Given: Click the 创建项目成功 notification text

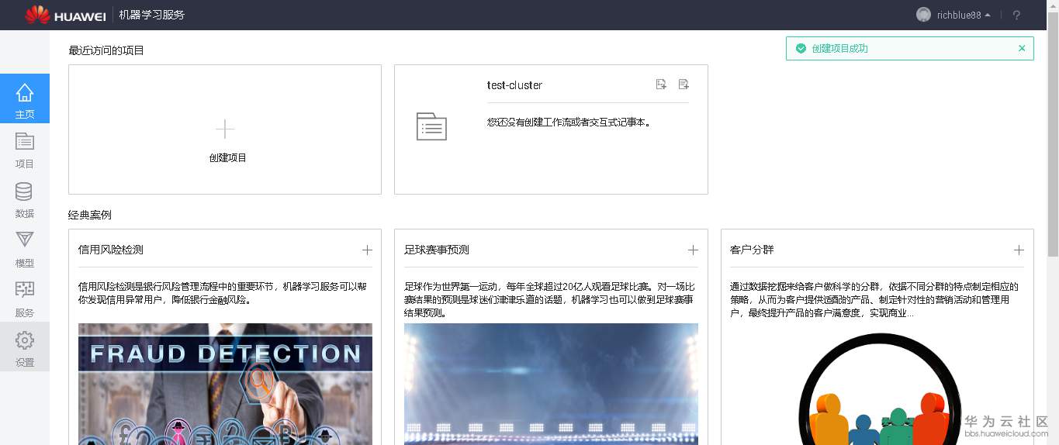Looking at the screenshot, I should click(x=839, y=48).
